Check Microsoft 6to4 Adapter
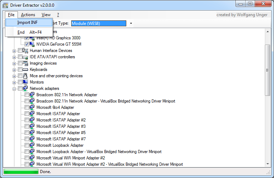Image resolution: width=274 pixels, height=178 pixels. click(27, 107)
